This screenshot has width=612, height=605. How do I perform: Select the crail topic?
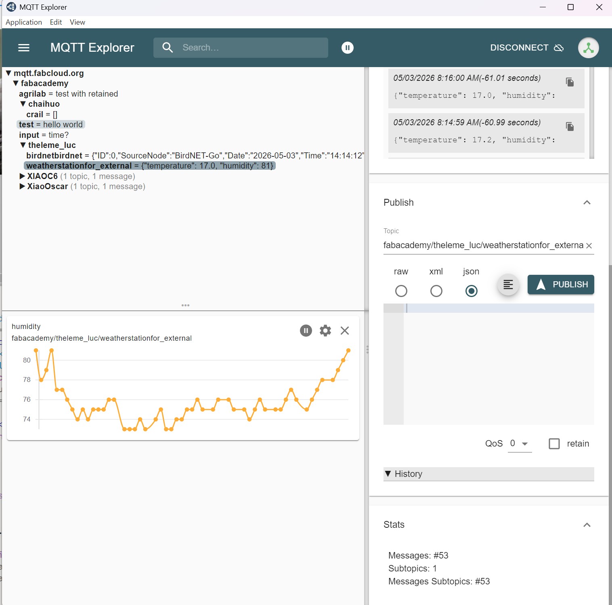[x=42, y=114]
